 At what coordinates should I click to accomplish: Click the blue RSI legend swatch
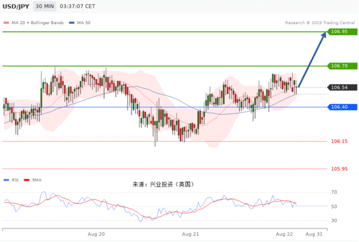pyautogui.click(x=6, y=180)
